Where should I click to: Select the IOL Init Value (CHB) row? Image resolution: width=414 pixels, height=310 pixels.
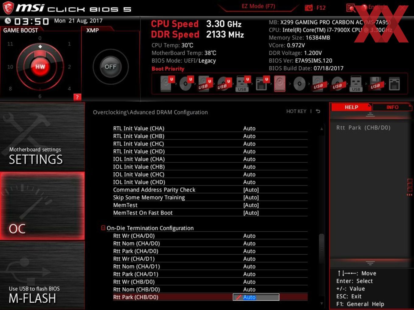(x=210, y=167)
